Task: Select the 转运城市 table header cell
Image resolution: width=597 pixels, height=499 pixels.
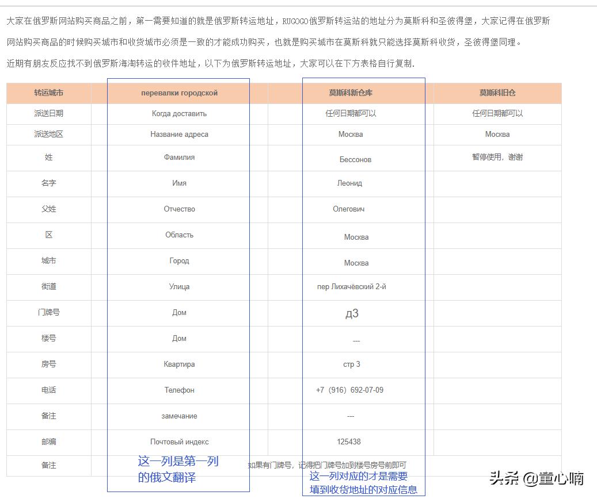Action: tap(48, 93)
